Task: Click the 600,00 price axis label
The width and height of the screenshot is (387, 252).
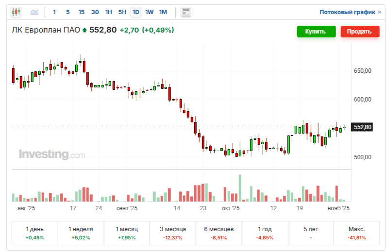Action: 362,100
